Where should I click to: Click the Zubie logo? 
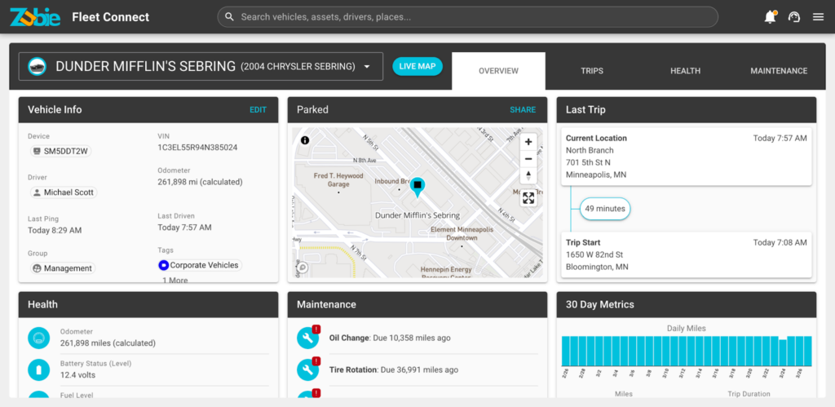click(34, 17)
